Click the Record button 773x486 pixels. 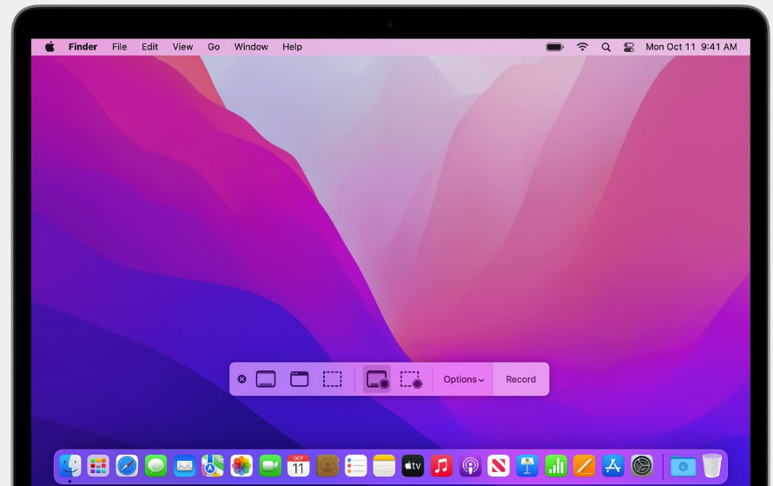coord(521,379)
